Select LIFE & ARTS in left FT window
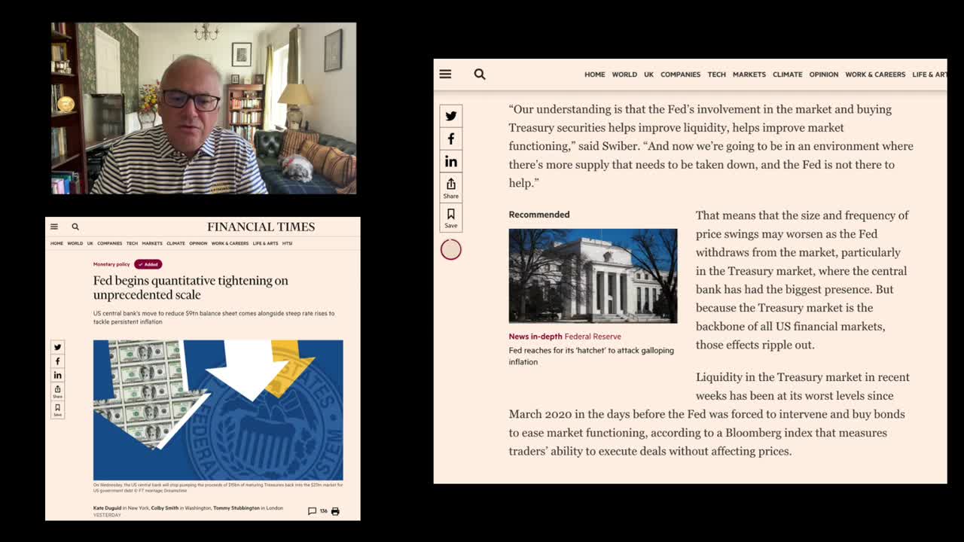Viewport: 964px width, 542px height. click(265, 243)
